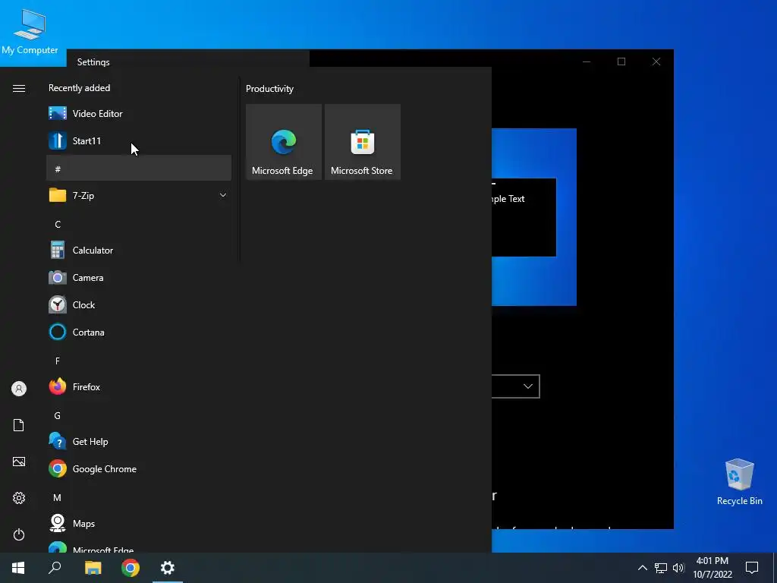The width and height of the screenshot is (777, 583).
Task: Launch Start11 from the app list
Action: [139, 140]
